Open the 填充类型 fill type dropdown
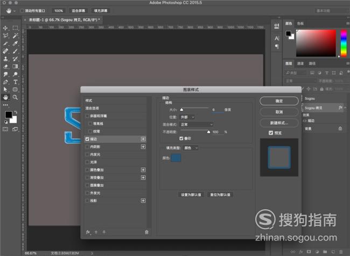 coord(191,148)
